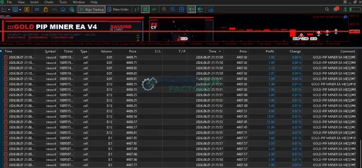Open the Tools menu
This screenshot has height=168, width=362.
(63, 2)
